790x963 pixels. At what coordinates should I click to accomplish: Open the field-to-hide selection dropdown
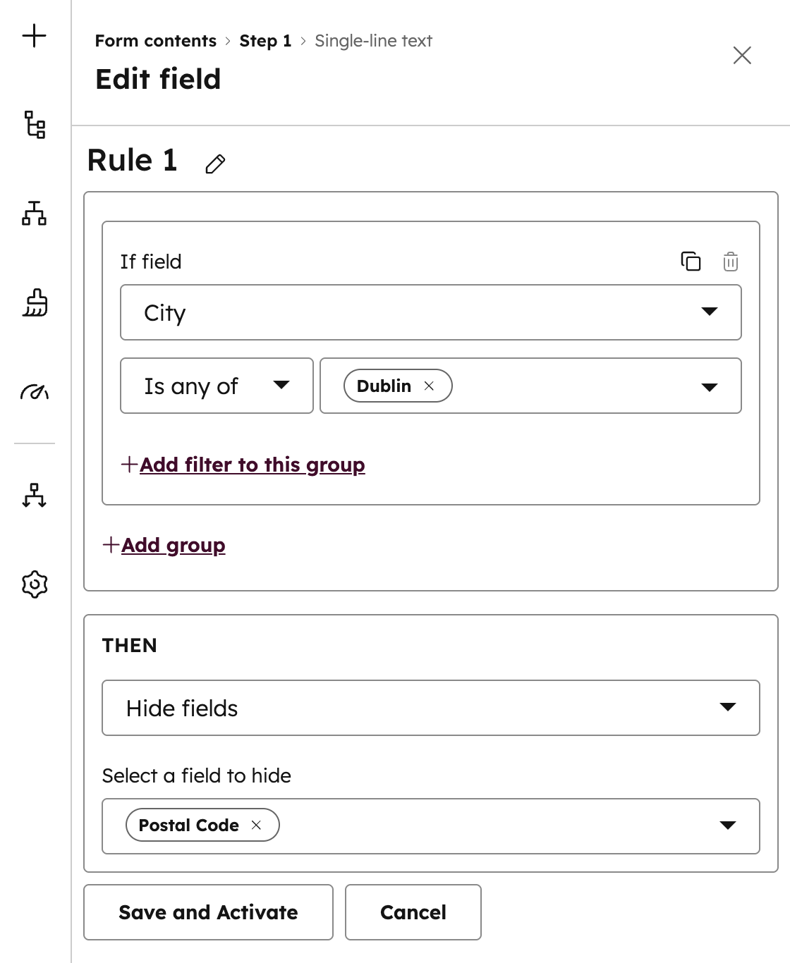click(x=728, y=826)
